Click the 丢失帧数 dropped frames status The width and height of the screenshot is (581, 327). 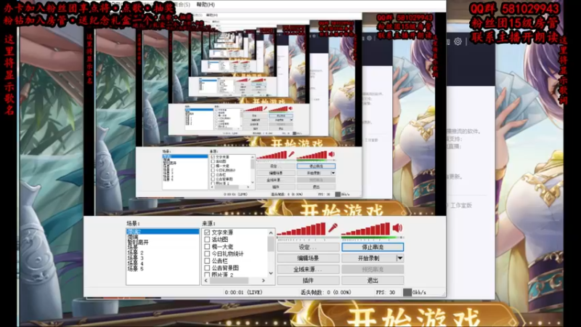point(325,292)
